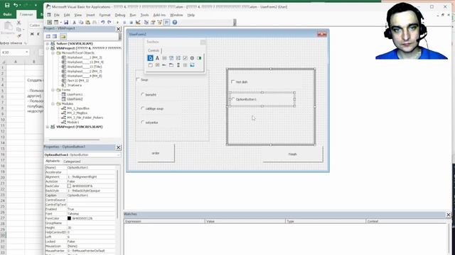Image resolution: width=455 pixels, height=255 pixels.
Task: Tick the Soup checkbox on the form
Action: coord(138,79)
